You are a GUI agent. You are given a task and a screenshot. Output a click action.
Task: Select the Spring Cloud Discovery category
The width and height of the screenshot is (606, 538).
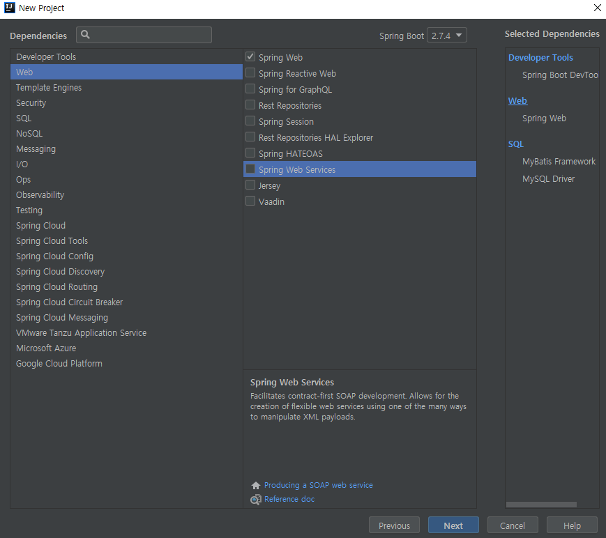[126, 272]
